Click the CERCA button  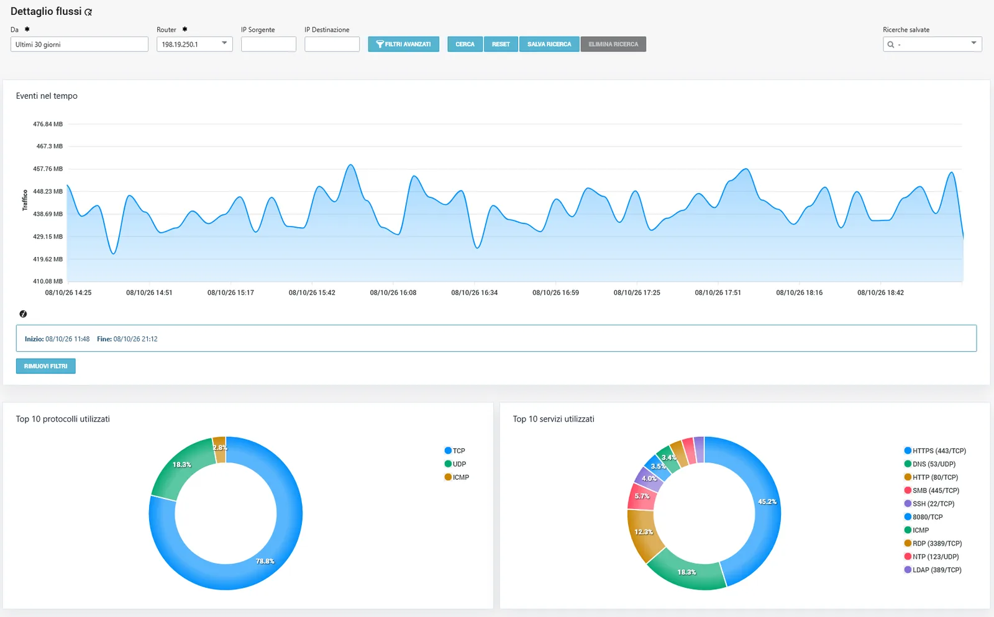click(465, 44)
